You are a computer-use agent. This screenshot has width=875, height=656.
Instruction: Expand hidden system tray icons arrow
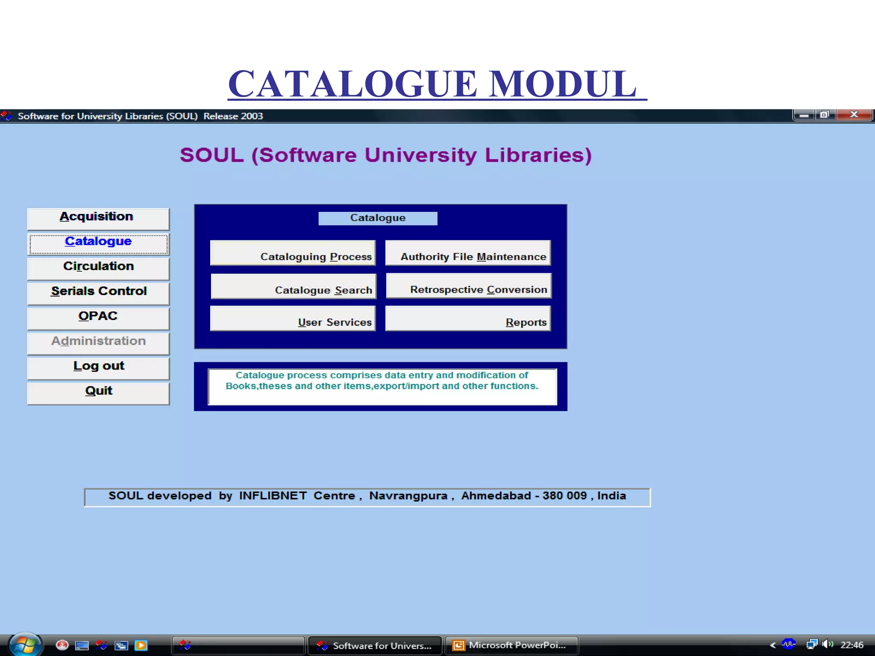[x=772, y=645]
